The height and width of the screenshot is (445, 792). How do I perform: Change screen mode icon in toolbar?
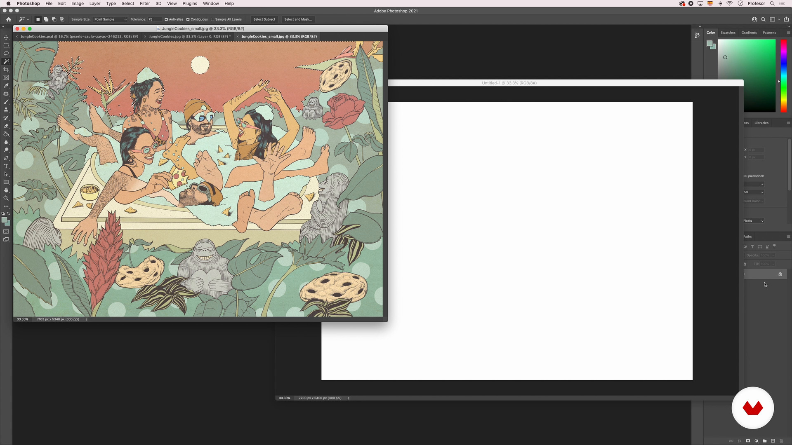(6, 239)
